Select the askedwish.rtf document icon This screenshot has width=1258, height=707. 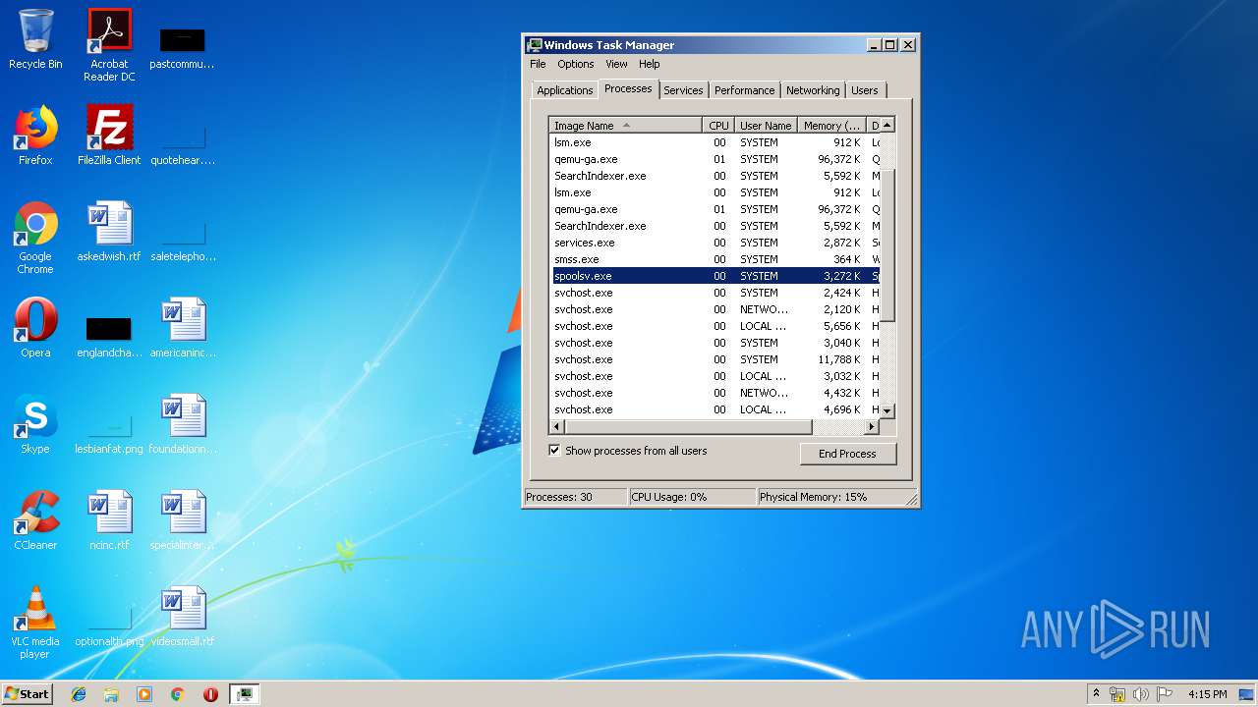pyautogui.click(x=109, y=232)
